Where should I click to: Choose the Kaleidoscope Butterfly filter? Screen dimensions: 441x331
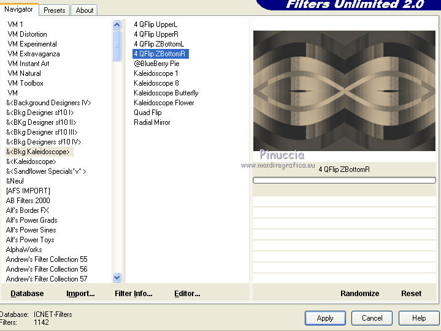click(x=166, y=93)
